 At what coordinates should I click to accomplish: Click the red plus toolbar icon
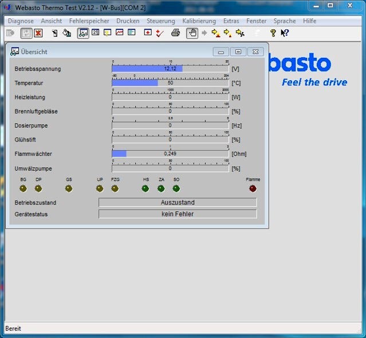pyautogui.click(x=148, y=33)
